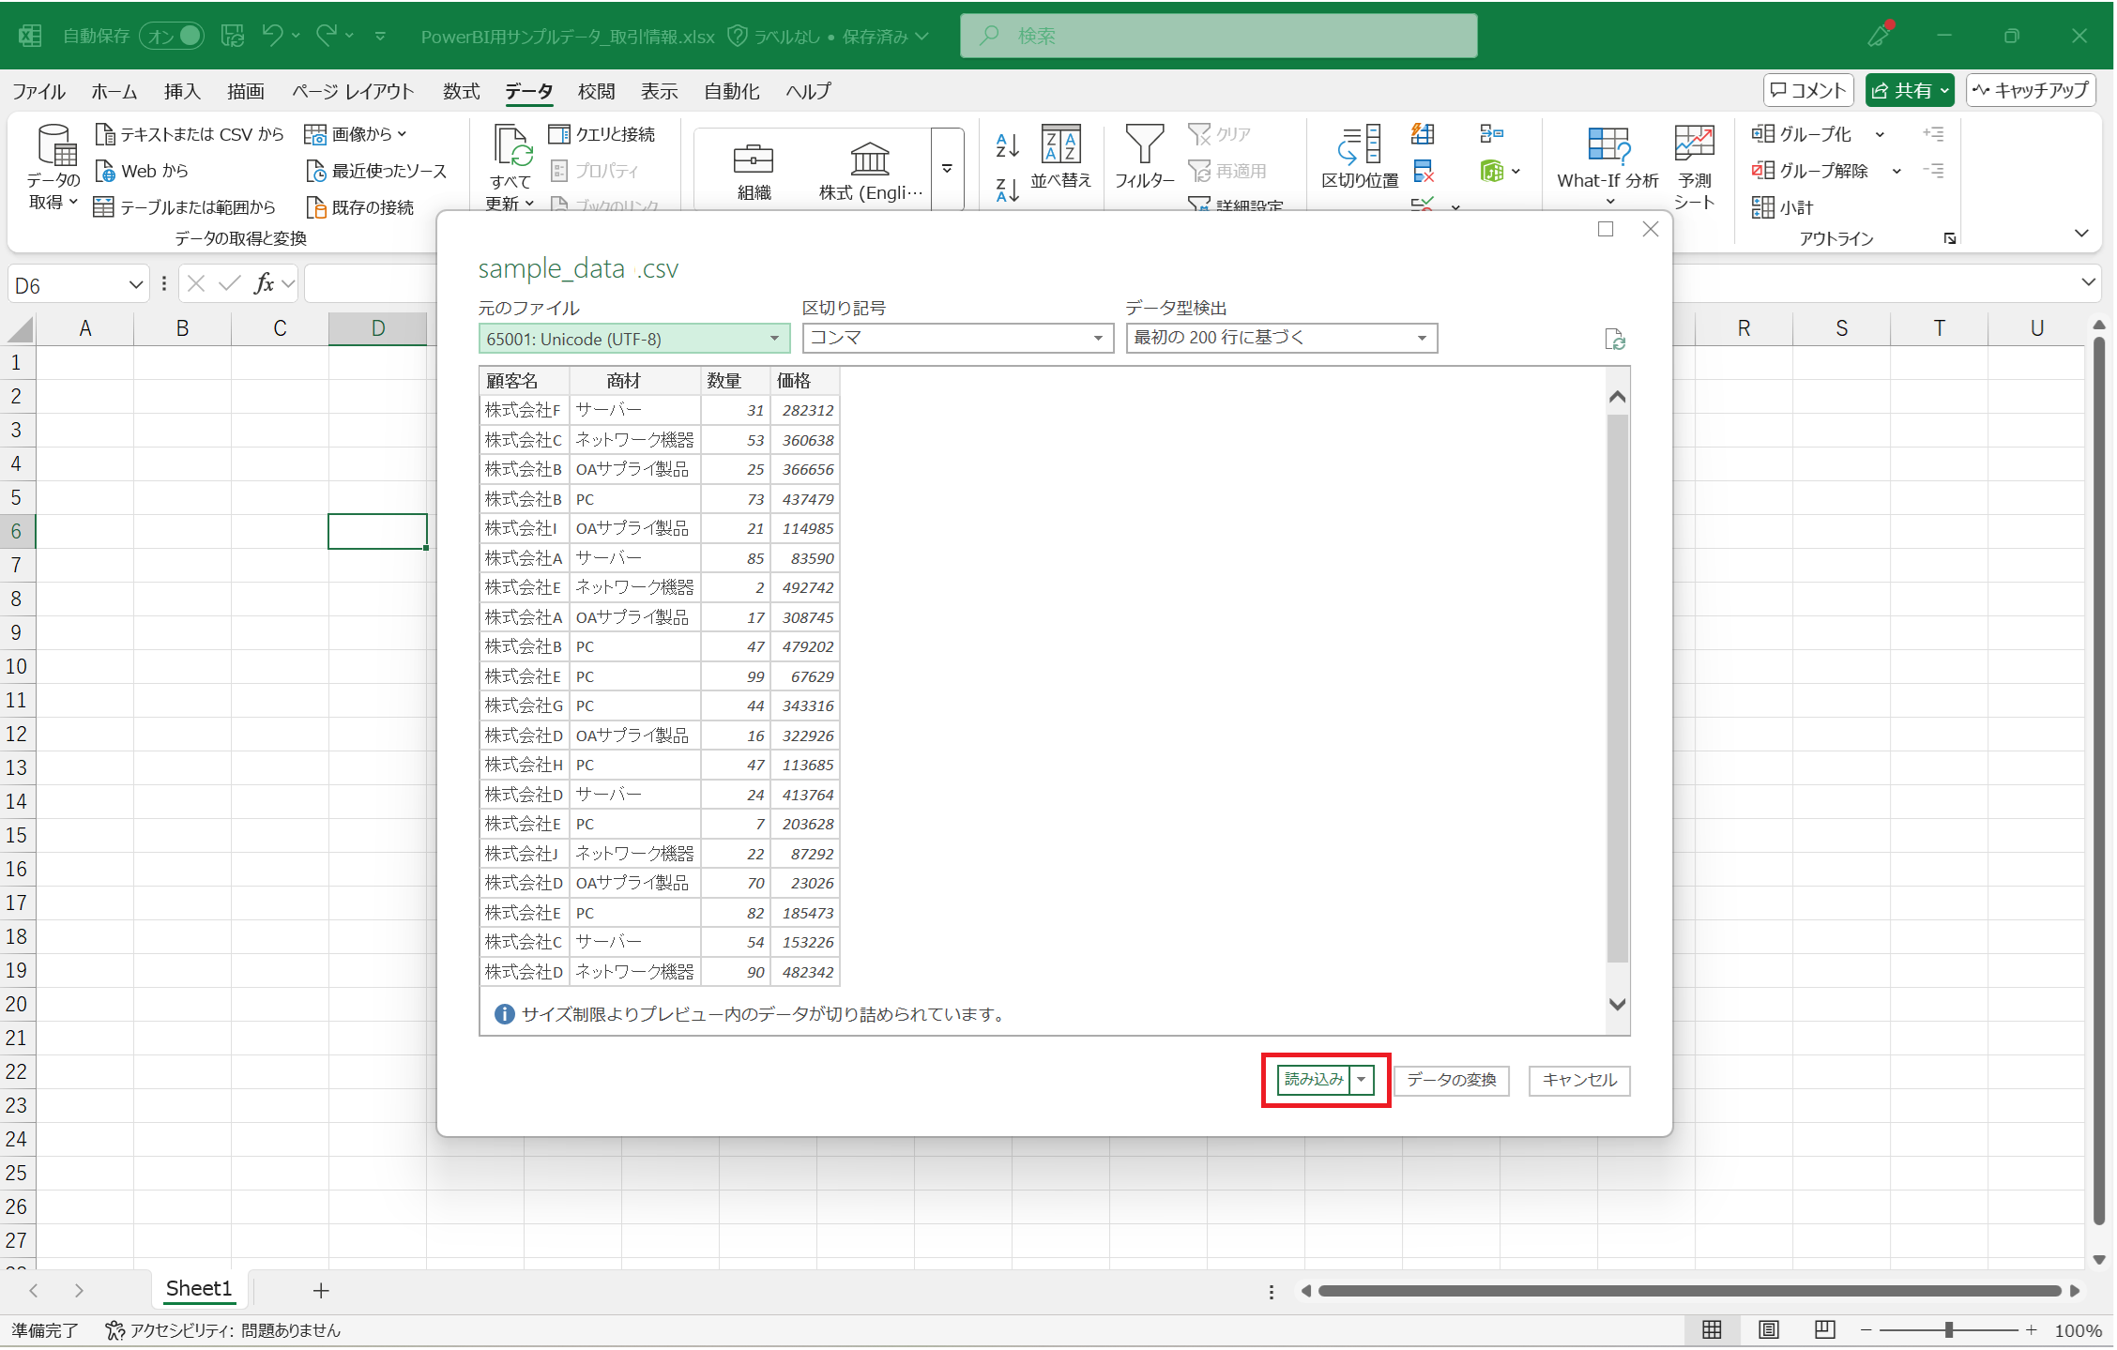Expand the formula bar chevron
Screen dimensions: 2117x1350
(2088, 282)
